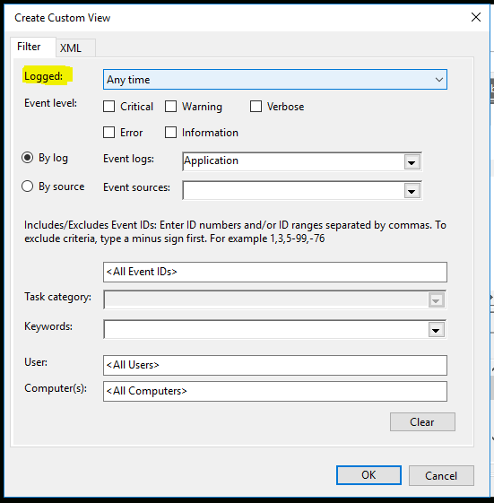Expand the Keywords dropdown arrow
The width and height of the screenshot is (494, 503).
[437, 330]
